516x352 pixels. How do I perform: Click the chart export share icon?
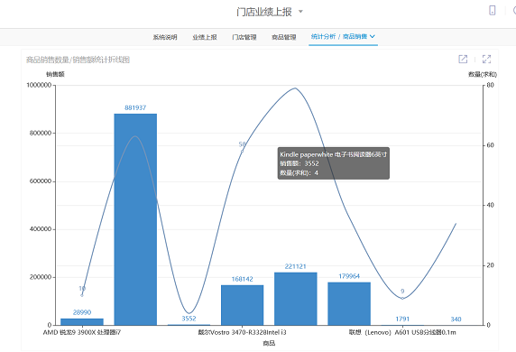pos(463,59)
